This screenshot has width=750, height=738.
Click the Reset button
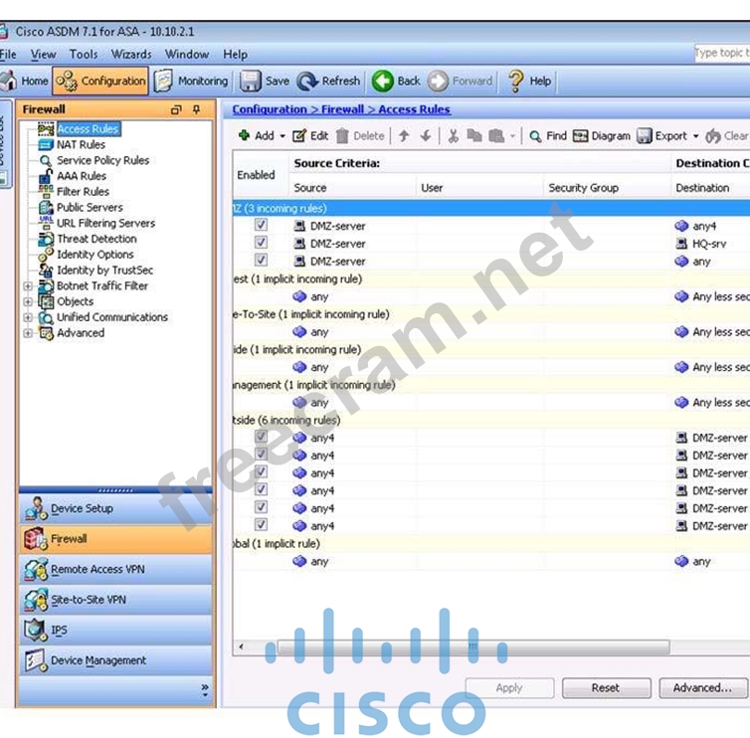coord(605,687)
